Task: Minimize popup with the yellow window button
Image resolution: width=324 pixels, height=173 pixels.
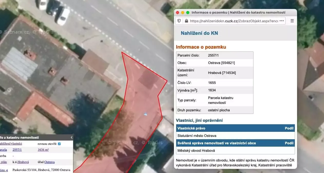Action: 183,13
